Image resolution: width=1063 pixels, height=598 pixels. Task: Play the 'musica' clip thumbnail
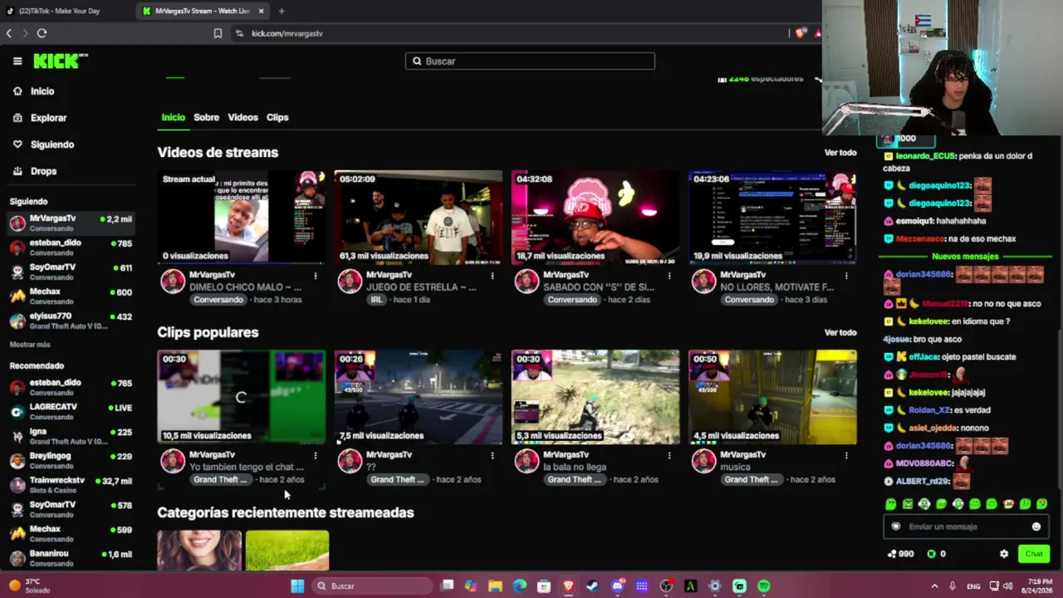point(772,397)
